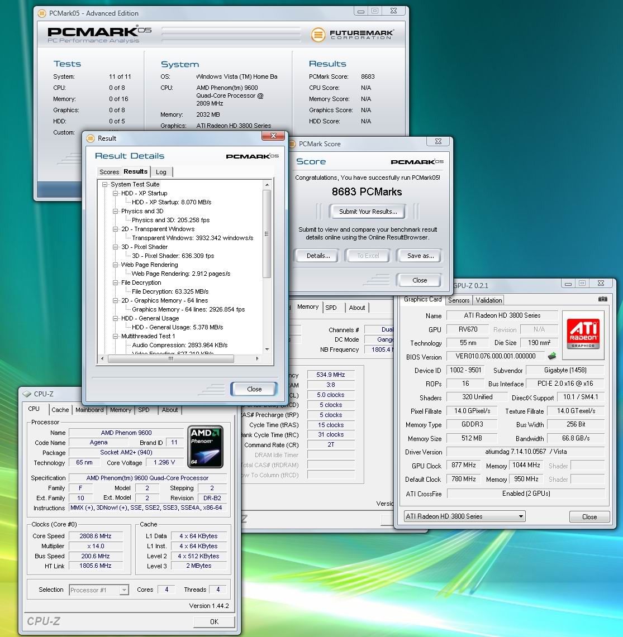This screenshot has width=623, height=637.
Task: Click the BIOS Version field in GPU-Z
Action: [x=495, y=356]
